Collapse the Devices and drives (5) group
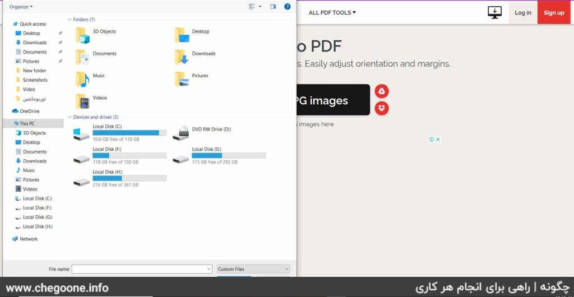The width and height of the screenshot is (574, 297). click(x=70, y=117)
